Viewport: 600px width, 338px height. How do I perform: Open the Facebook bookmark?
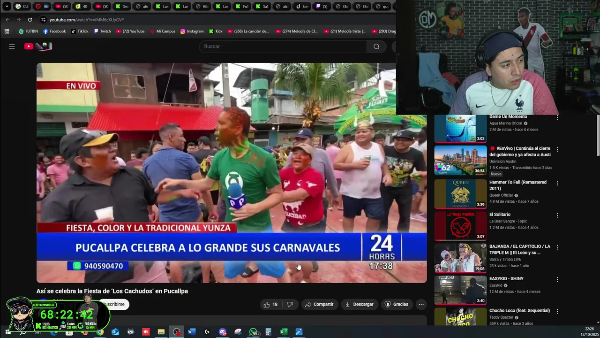54,31
